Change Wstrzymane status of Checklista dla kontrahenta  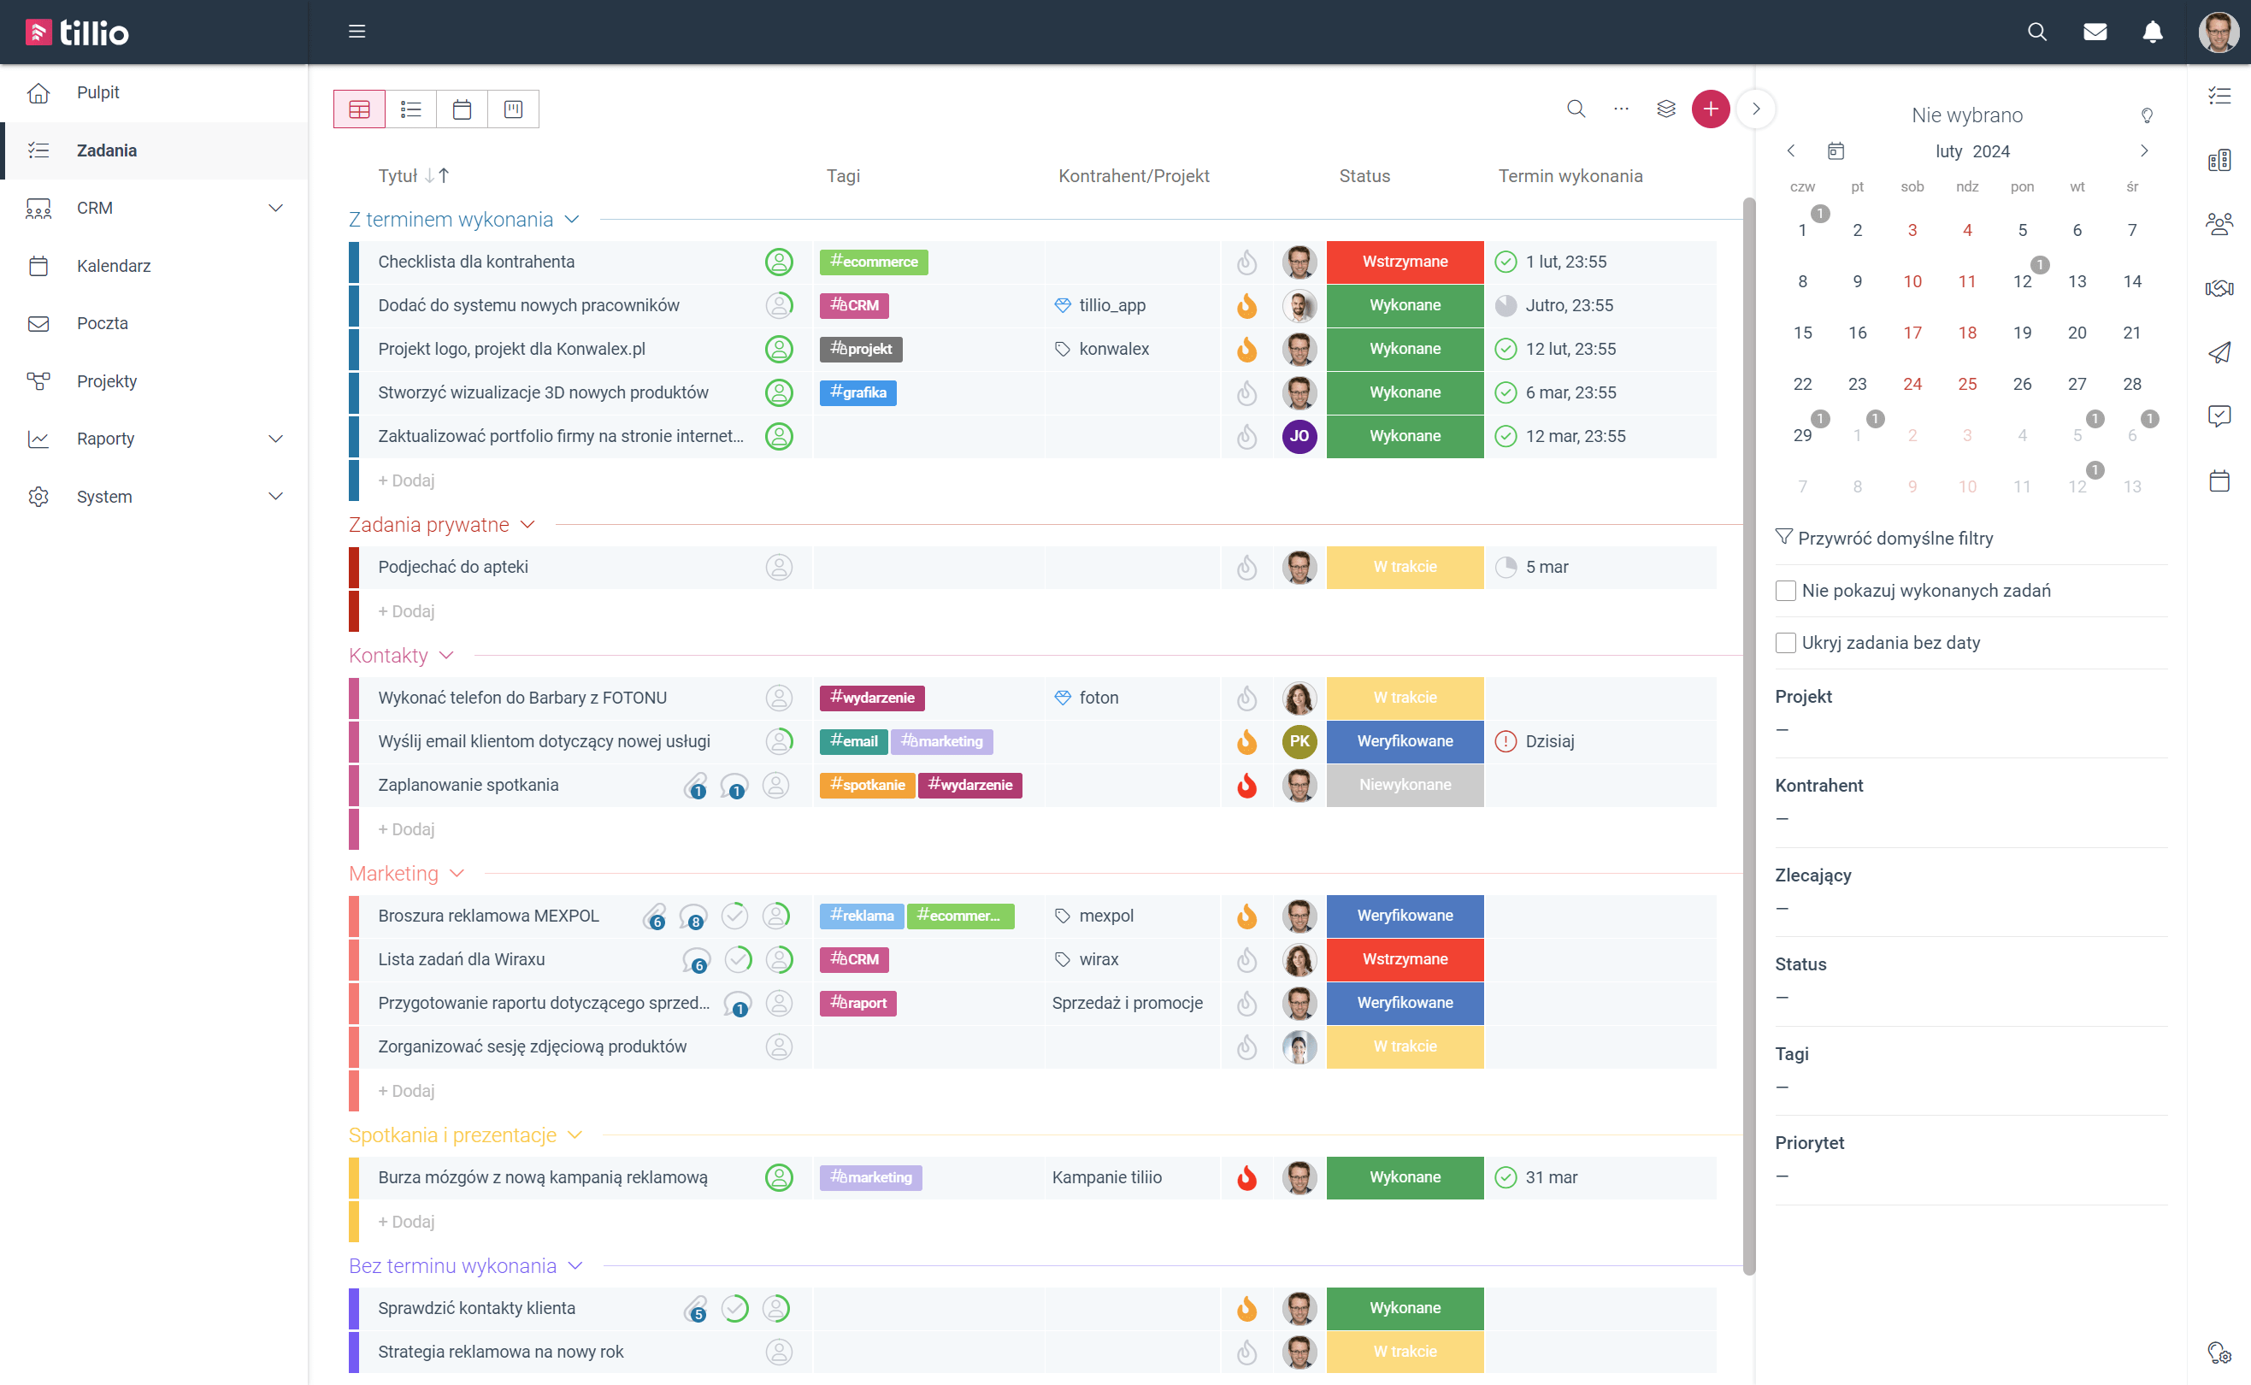click(1405, 262)
